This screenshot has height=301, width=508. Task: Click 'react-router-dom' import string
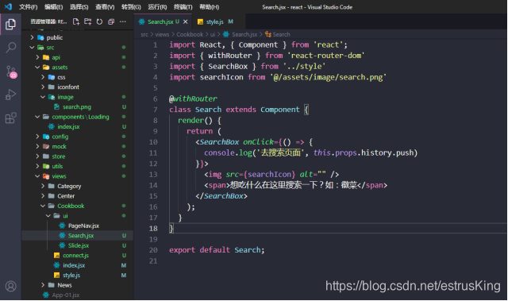326,56
